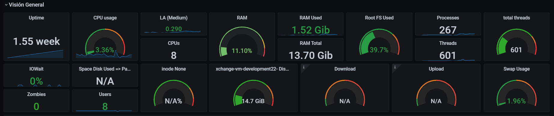The width and height of the screenshot is (554, 116).
Task: Open the LA (Medium) panel title
Action: pyautogui.click(x=173, y=18)
